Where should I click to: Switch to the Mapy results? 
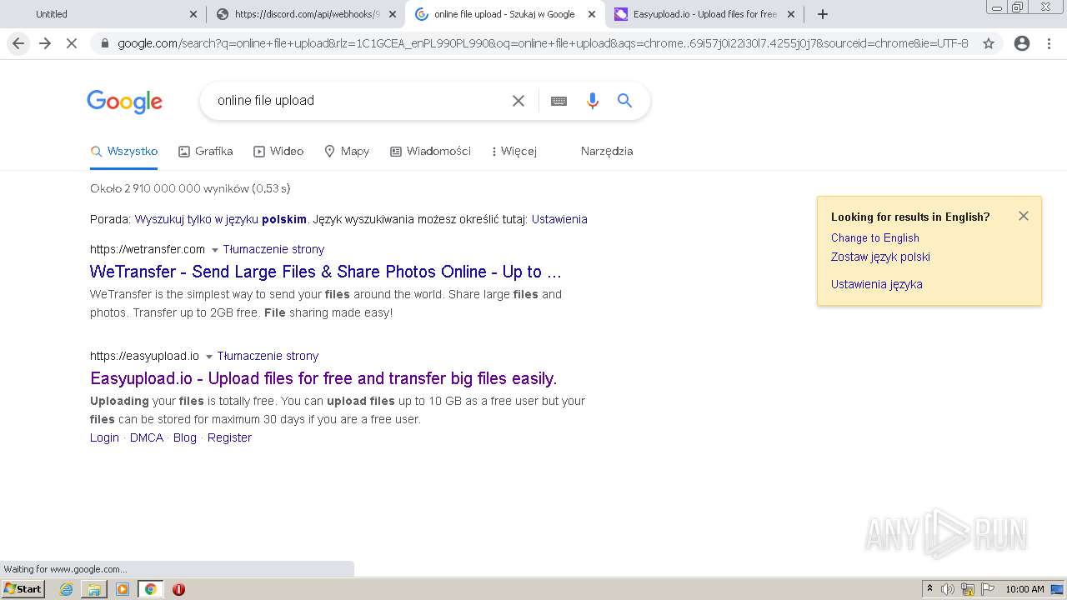tap(347, 151)
